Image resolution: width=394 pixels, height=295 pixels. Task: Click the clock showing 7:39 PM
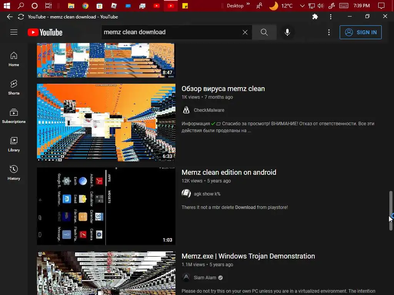tap(362, 5)
